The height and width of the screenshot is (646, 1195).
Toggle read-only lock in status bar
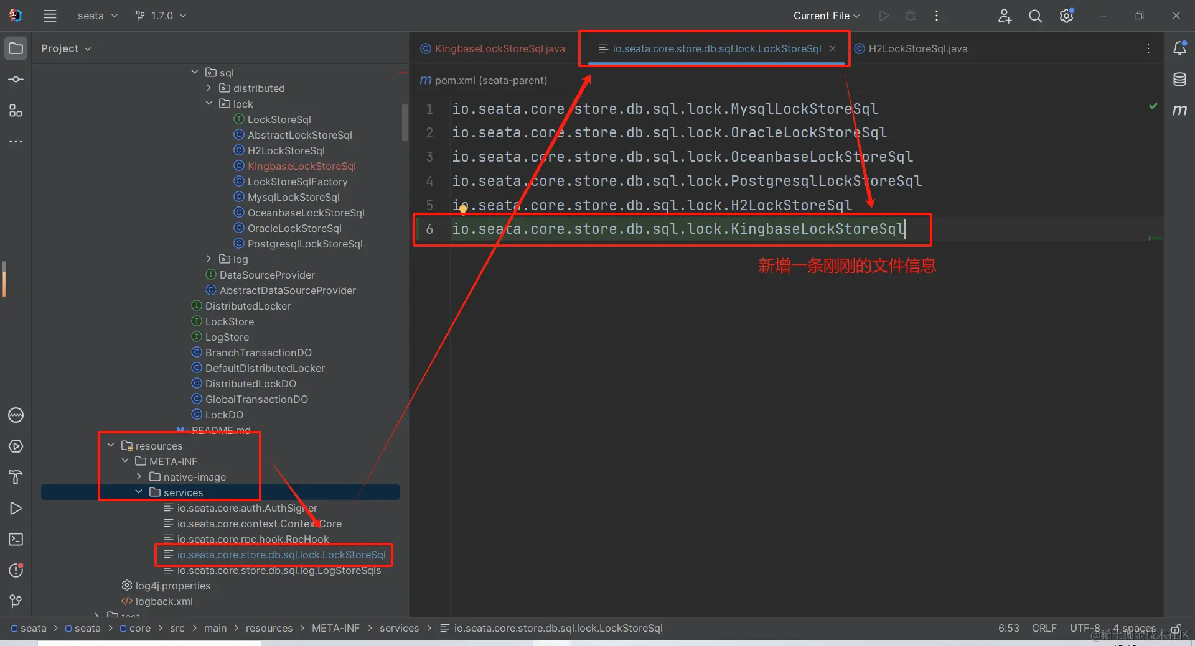(1176, 628)
